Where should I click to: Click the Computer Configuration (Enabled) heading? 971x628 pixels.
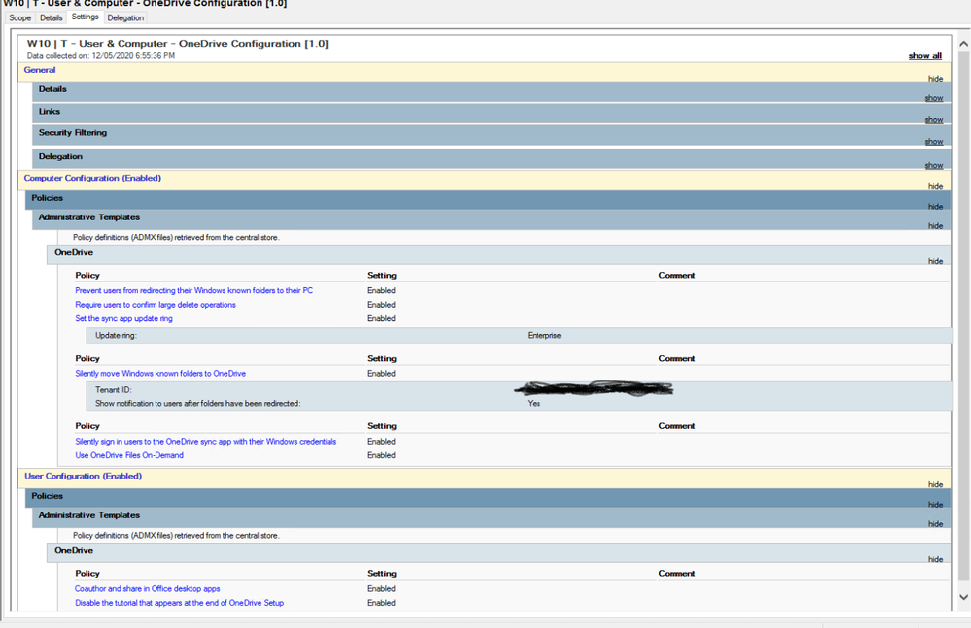92,178
